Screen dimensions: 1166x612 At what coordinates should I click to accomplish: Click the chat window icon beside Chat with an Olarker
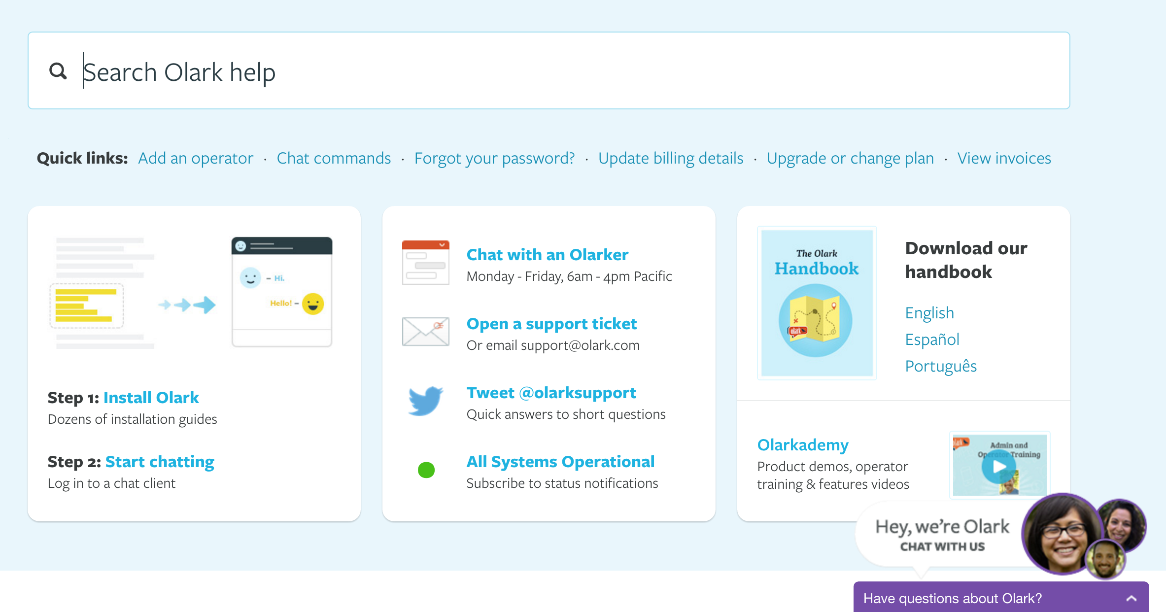pos(425,262)
